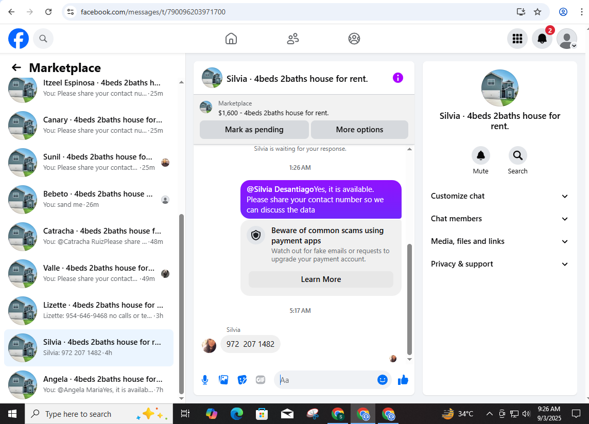Open Windows Start menu
Image resolution: width=589 pixels, height=424 pixels.
pos(12,414)
